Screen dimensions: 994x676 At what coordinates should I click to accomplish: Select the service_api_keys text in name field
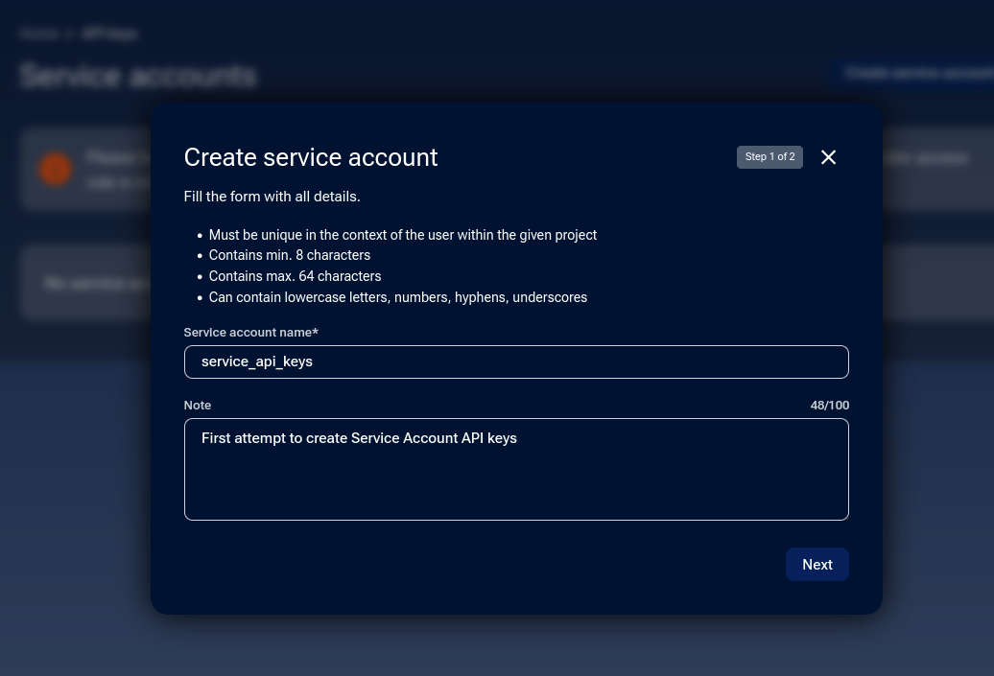coord(256,361)
